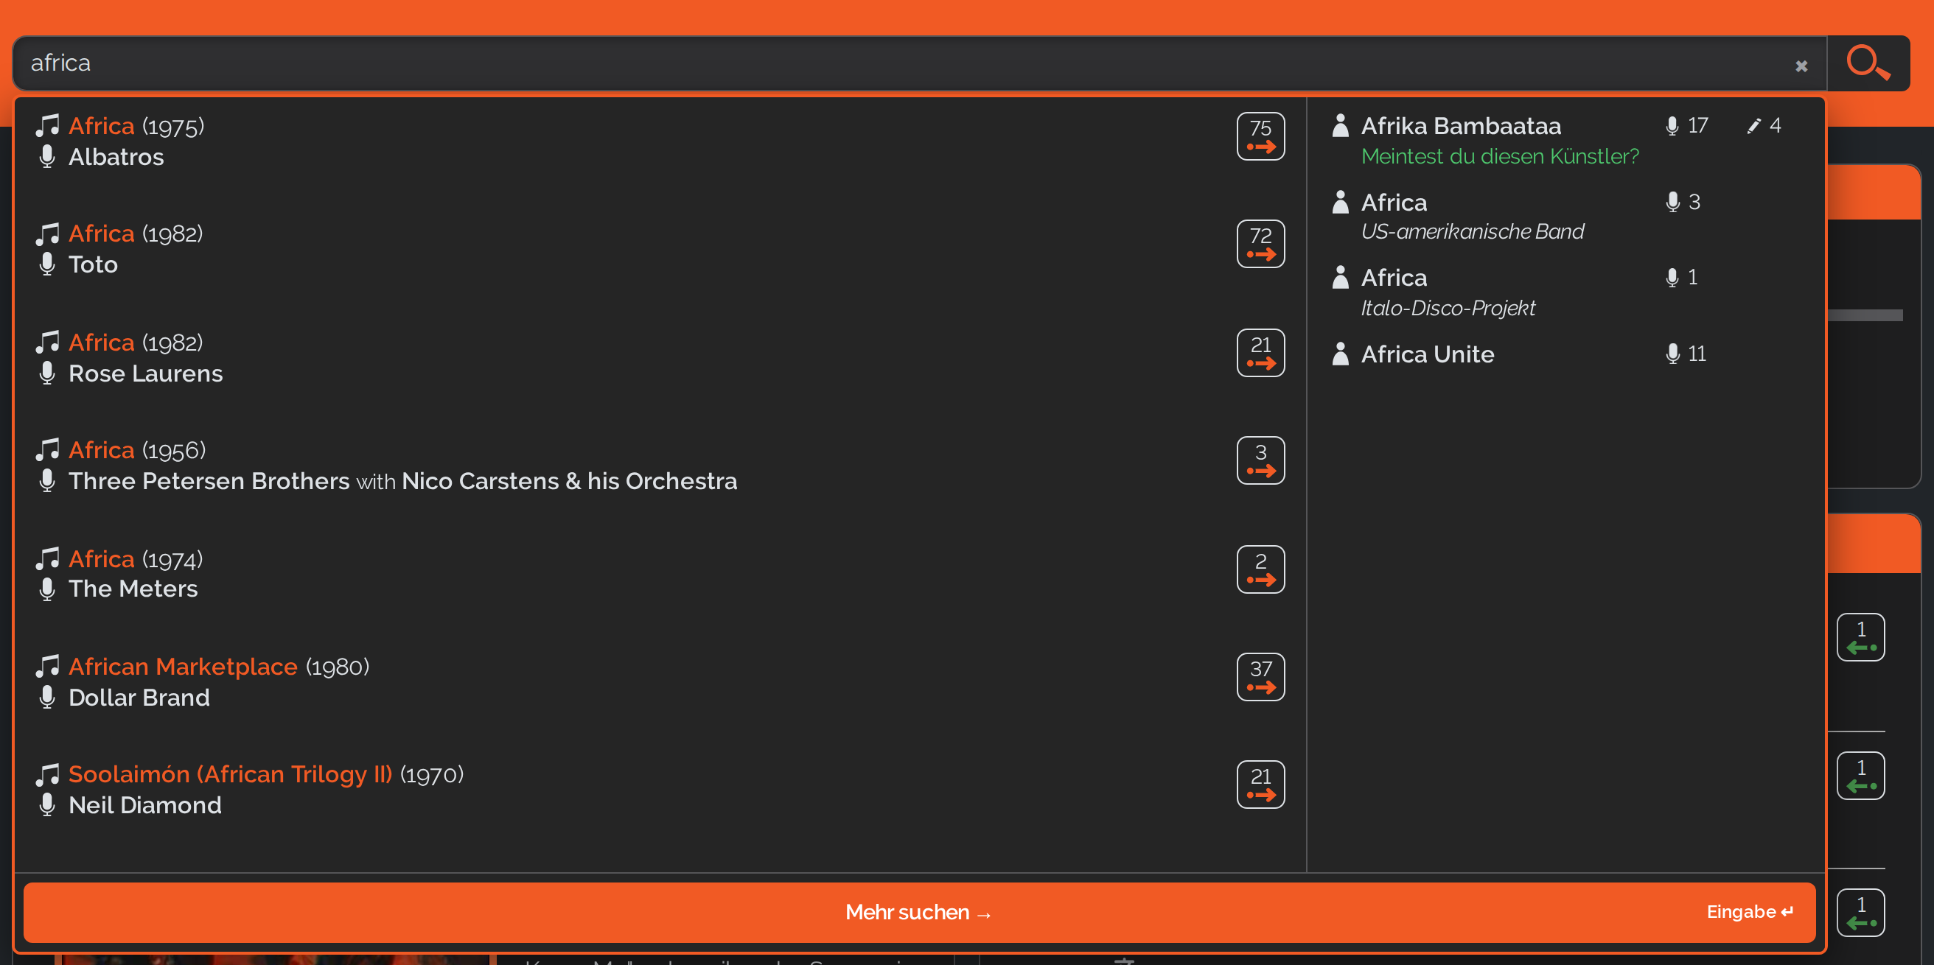
Task: Click the person icon beside Africa Unite
Action: tap(1340, 354)
